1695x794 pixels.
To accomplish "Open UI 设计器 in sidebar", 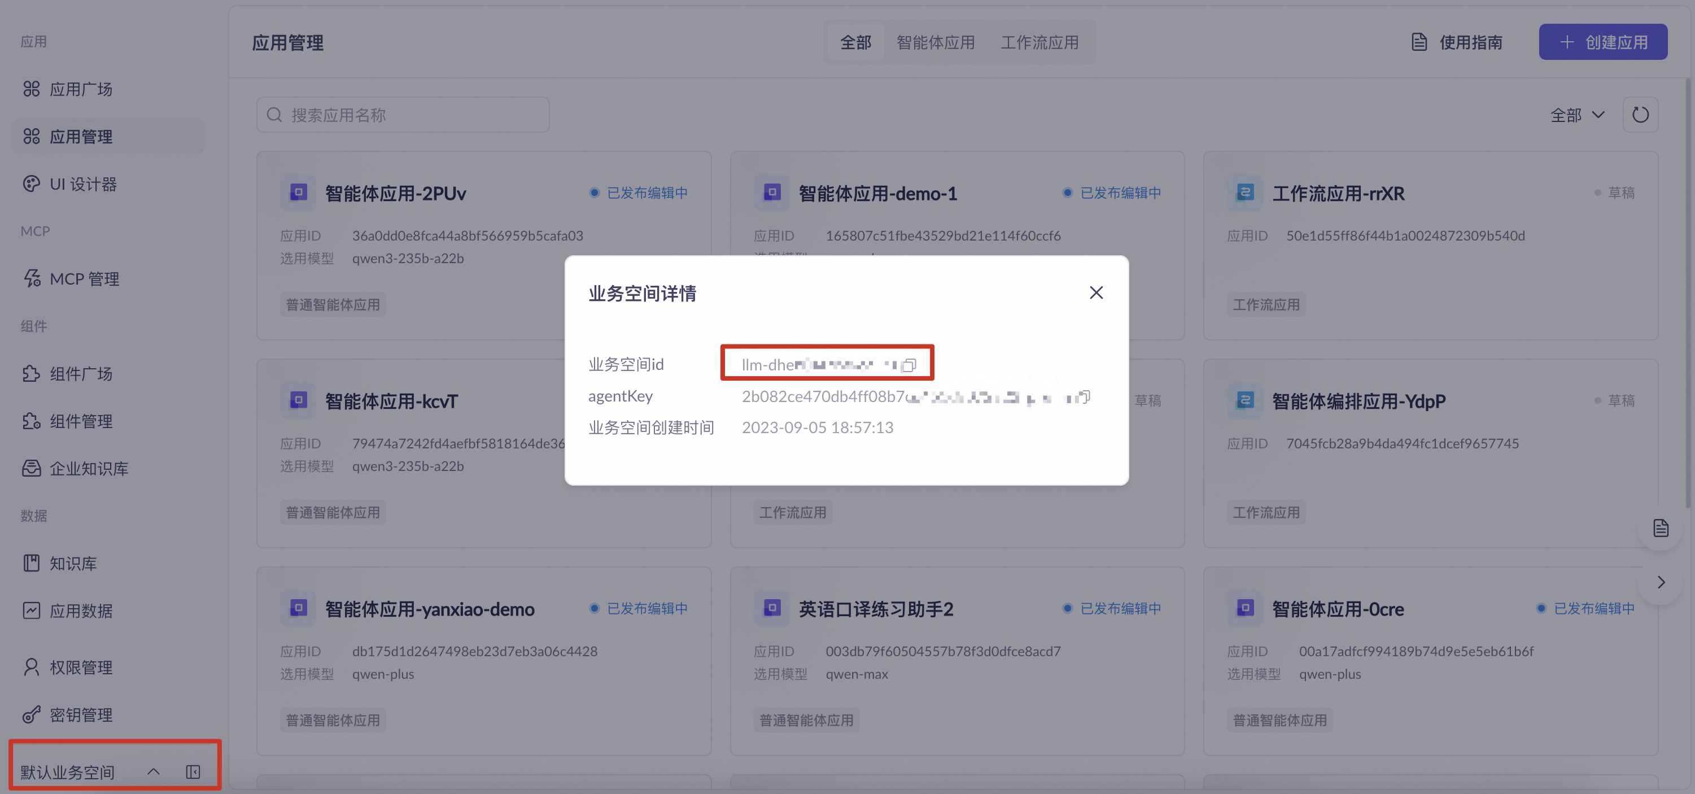I will (x=83, y=184).
